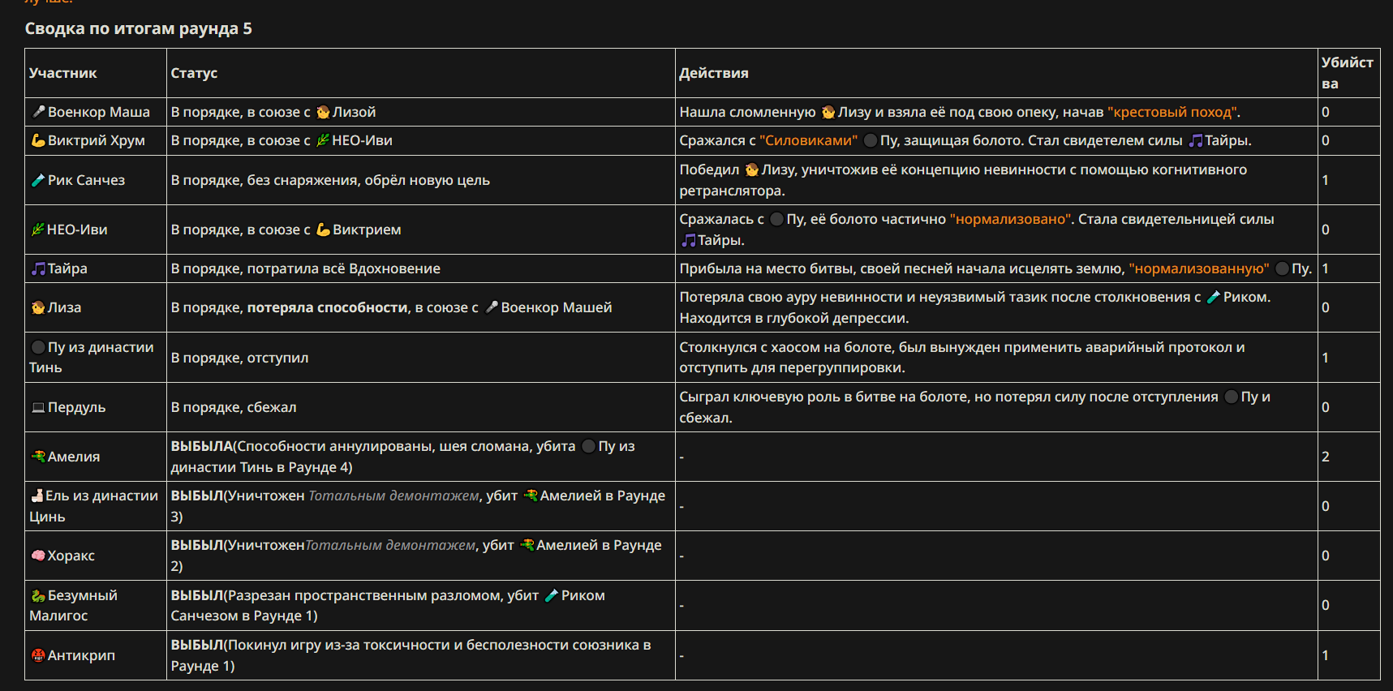Click the black circle icon before Пу из династии Тинь
This screenshot has height=691, width=1393.
coord(38,347)
